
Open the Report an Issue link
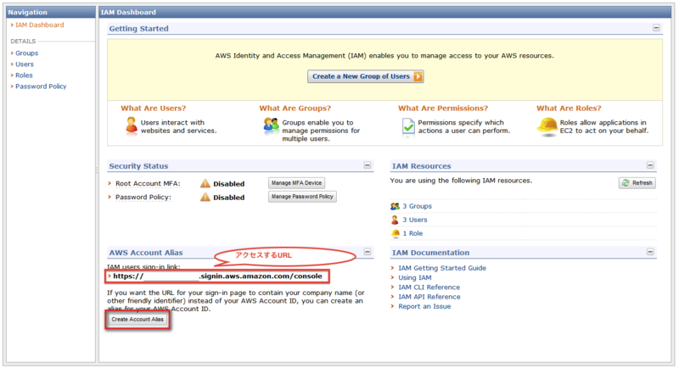pos(424,306)
